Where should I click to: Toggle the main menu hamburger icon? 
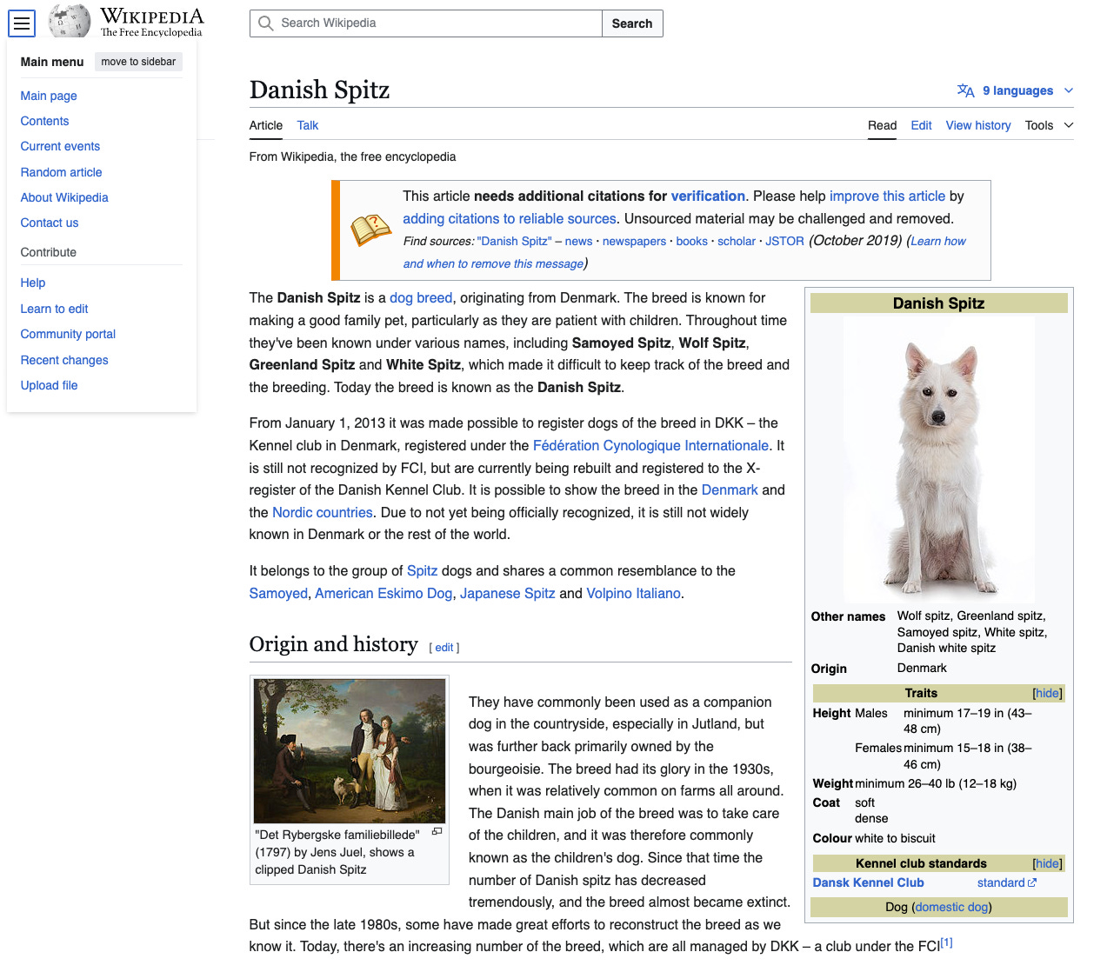click(x=22, y=23)
